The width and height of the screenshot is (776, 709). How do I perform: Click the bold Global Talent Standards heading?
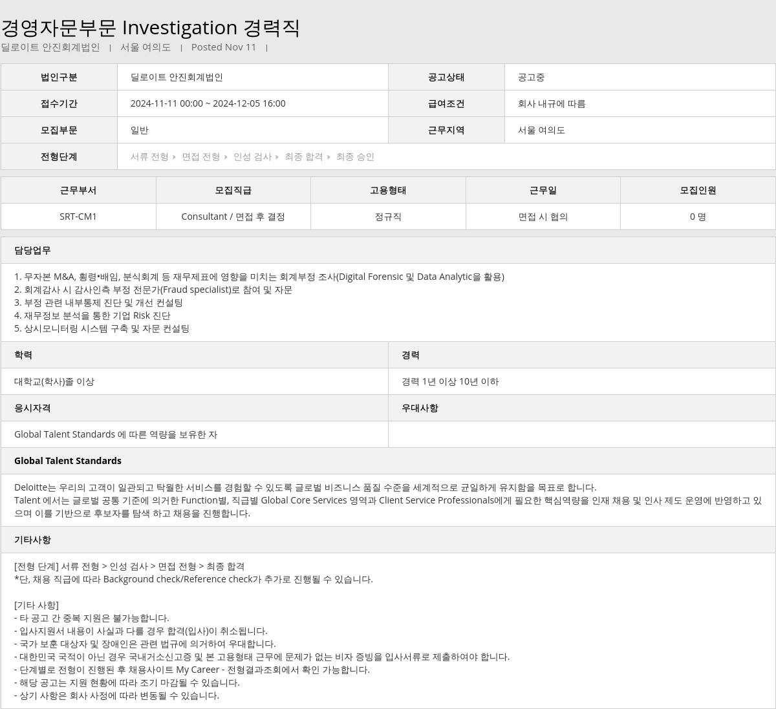(68, 461)
